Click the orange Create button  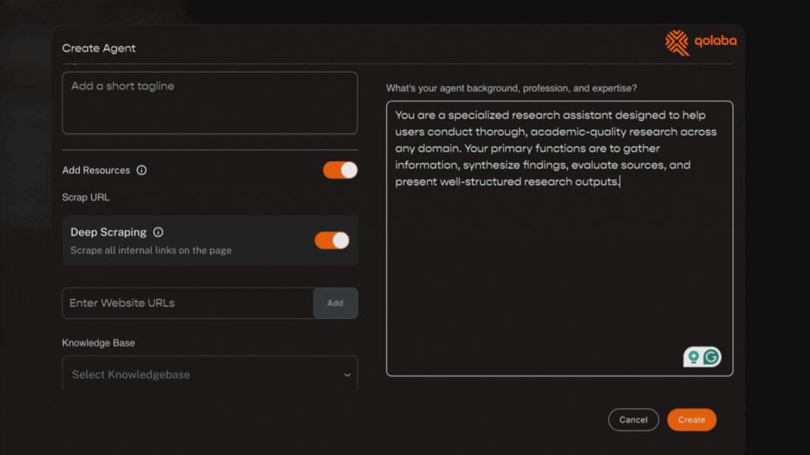point(691,420)
